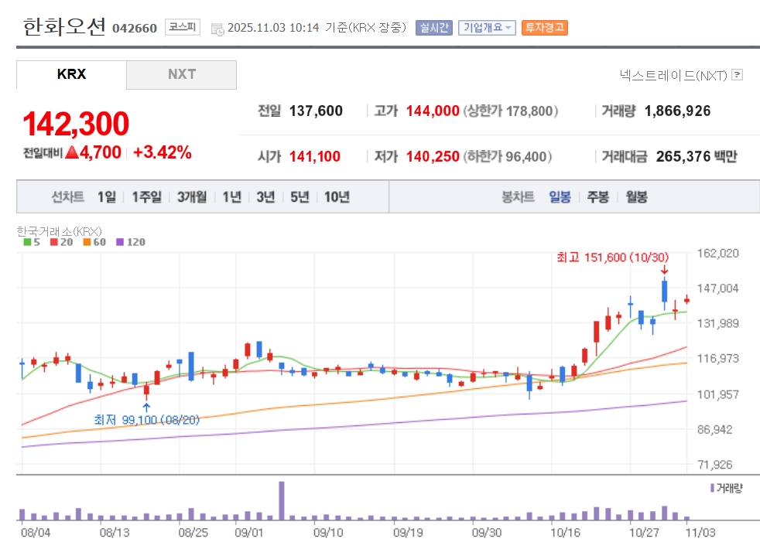Click the calendar clock icon beside the timestamp
The image size is (760, 556).
[217, 29]
